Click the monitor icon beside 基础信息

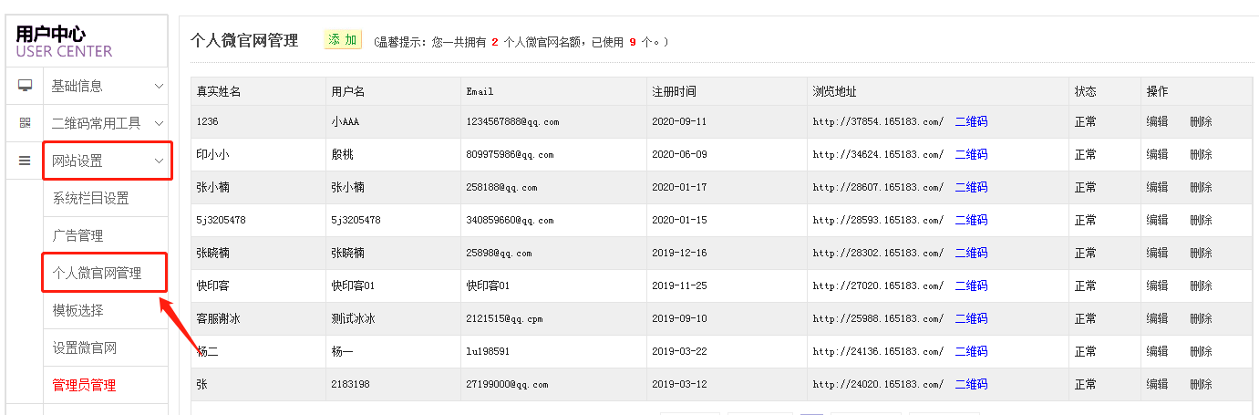point(25,86)
